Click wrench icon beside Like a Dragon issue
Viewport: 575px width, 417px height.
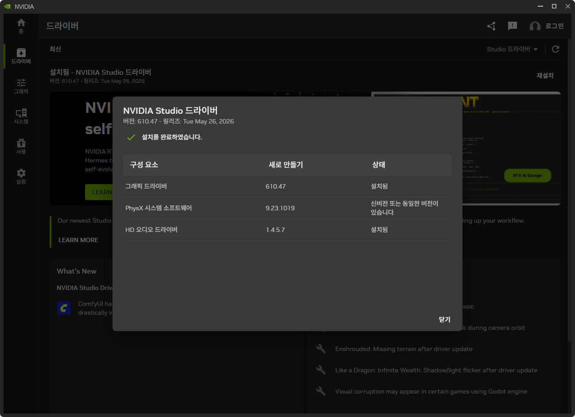click(321, 370)
